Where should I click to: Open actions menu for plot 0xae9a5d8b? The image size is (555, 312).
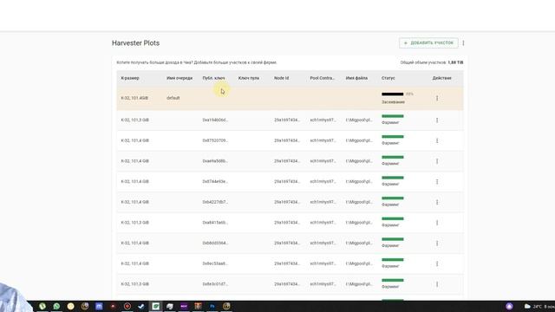[437, 161]
